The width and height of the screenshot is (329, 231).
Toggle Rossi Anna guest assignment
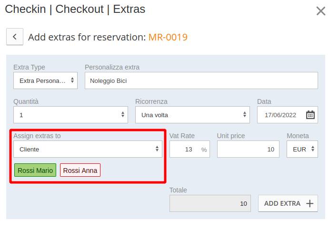coord(80,170)
